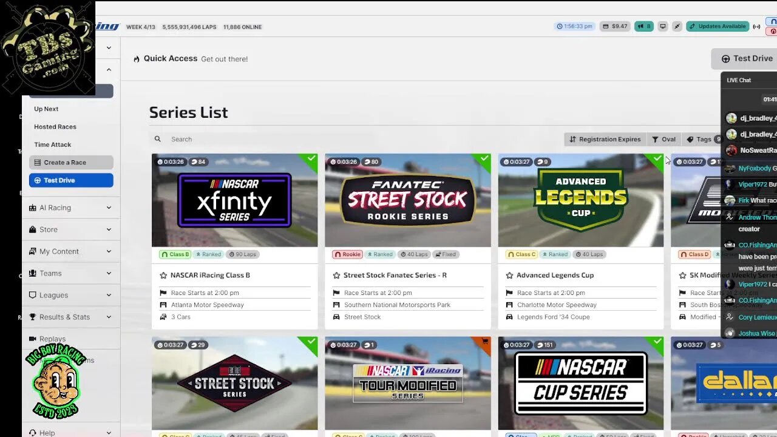Click the Rookie license badge on Street Stock card
The width and height of the screenshot is (777, 437).
pos(347,254)
